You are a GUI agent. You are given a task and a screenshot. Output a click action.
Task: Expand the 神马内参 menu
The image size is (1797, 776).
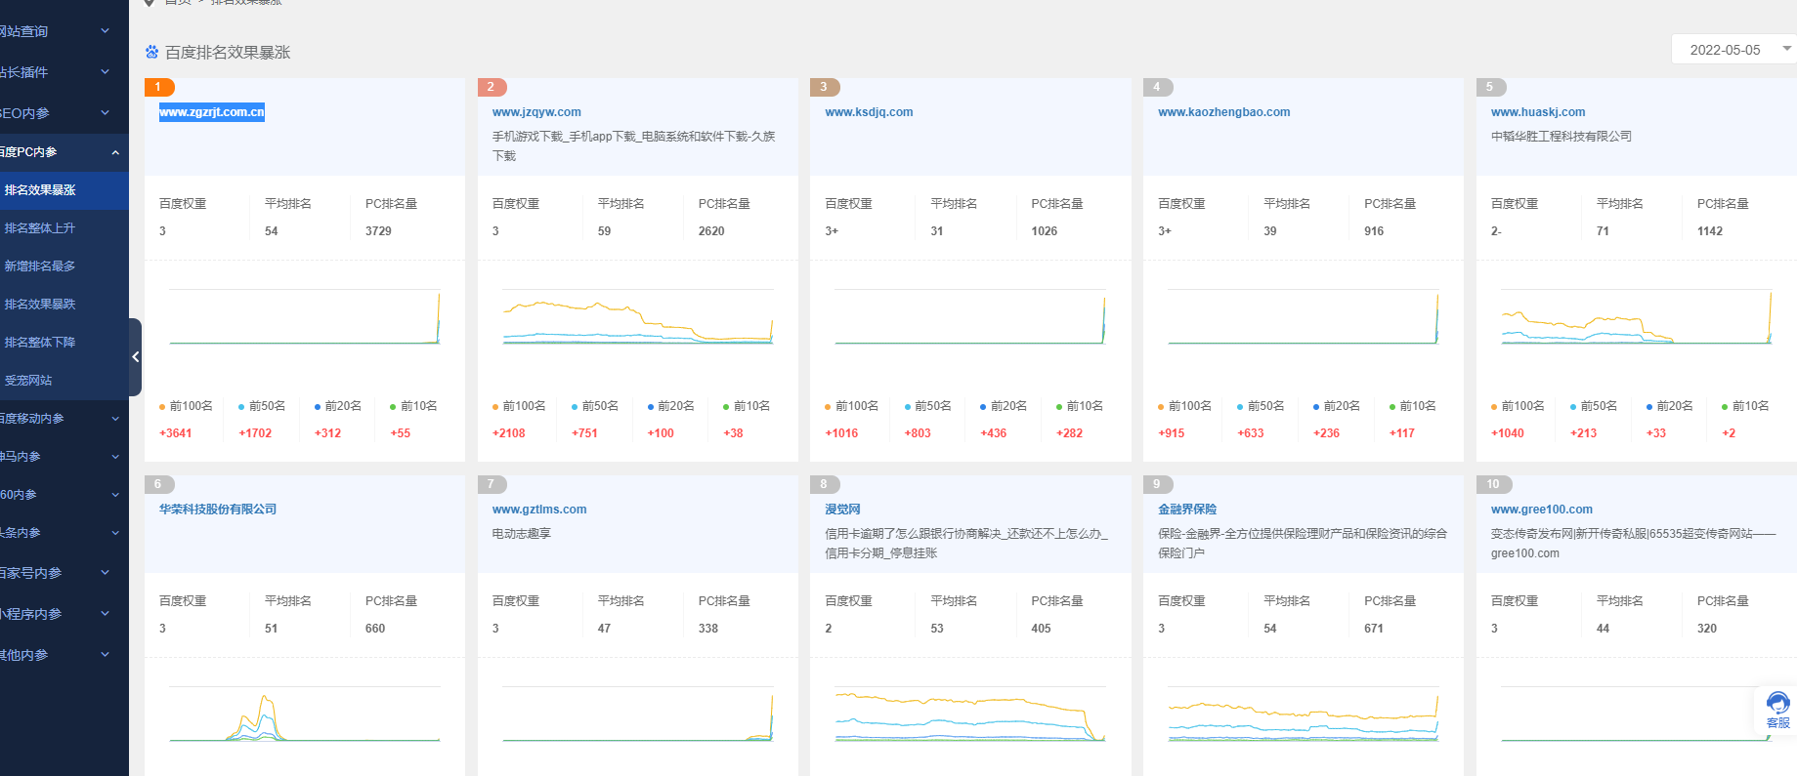click(x=64, y=457)
